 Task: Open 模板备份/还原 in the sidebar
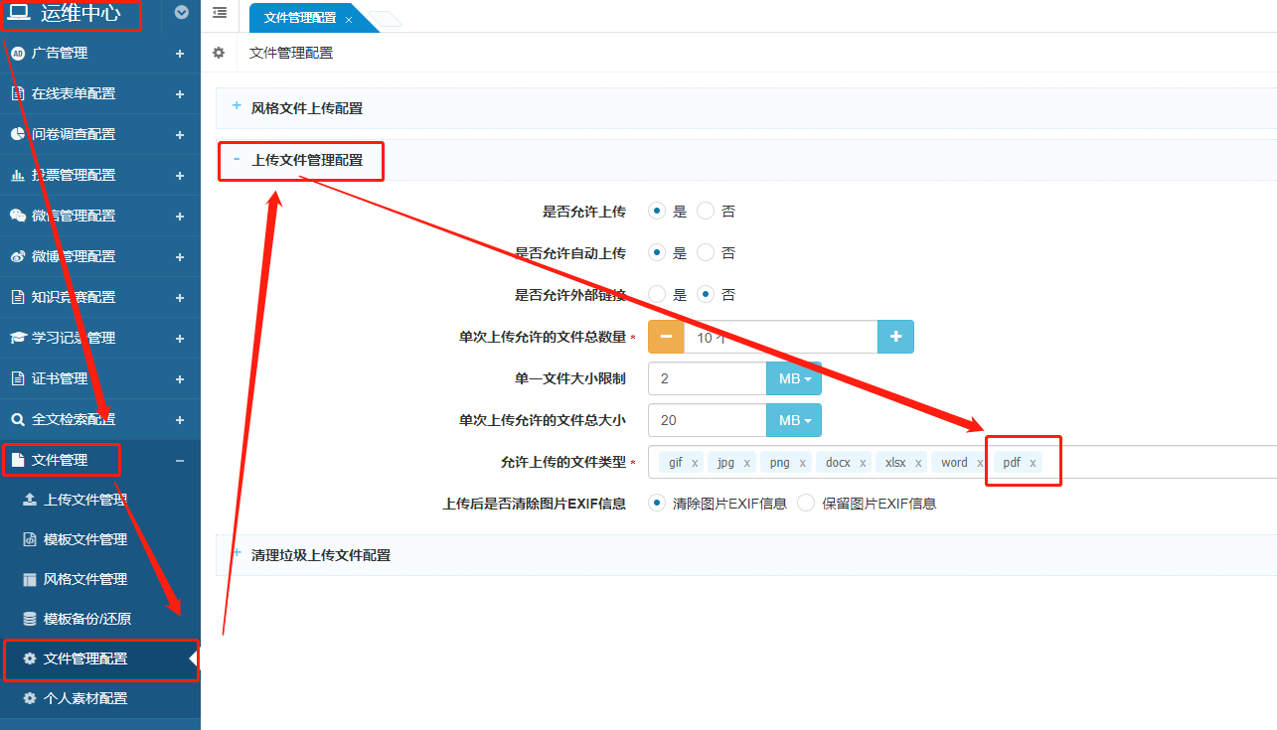point(86,619)
